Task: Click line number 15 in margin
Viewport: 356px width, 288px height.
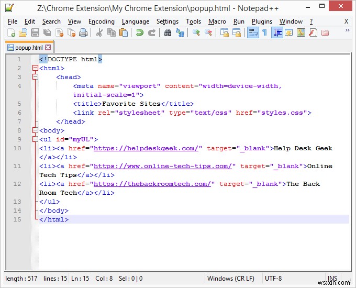Action: pos(17,219)
